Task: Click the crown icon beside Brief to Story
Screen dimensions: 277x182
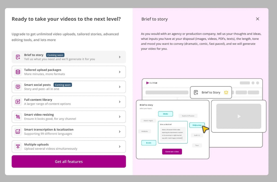Action: point(226,92)
